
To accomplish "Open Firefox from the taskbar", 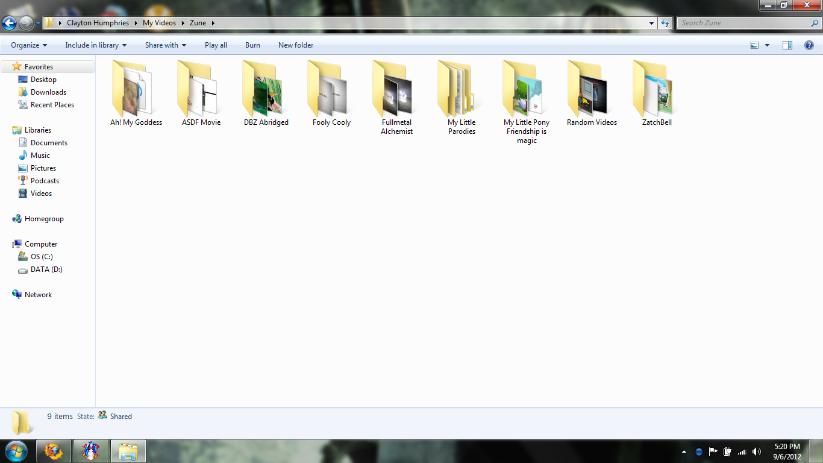I will tap(54, 451).
